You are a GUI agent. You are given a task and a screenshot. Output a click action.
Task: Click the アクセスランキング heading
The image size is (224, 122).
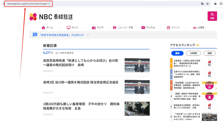[183, 45]
